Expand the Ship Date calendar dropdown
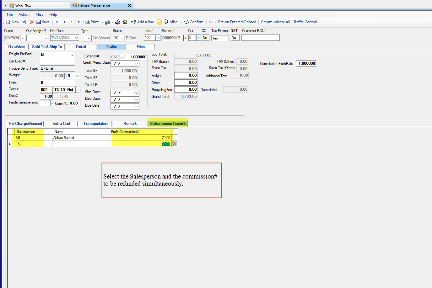Image resolution: width=432 pixels, height=288 pixels. pos(136,93)
